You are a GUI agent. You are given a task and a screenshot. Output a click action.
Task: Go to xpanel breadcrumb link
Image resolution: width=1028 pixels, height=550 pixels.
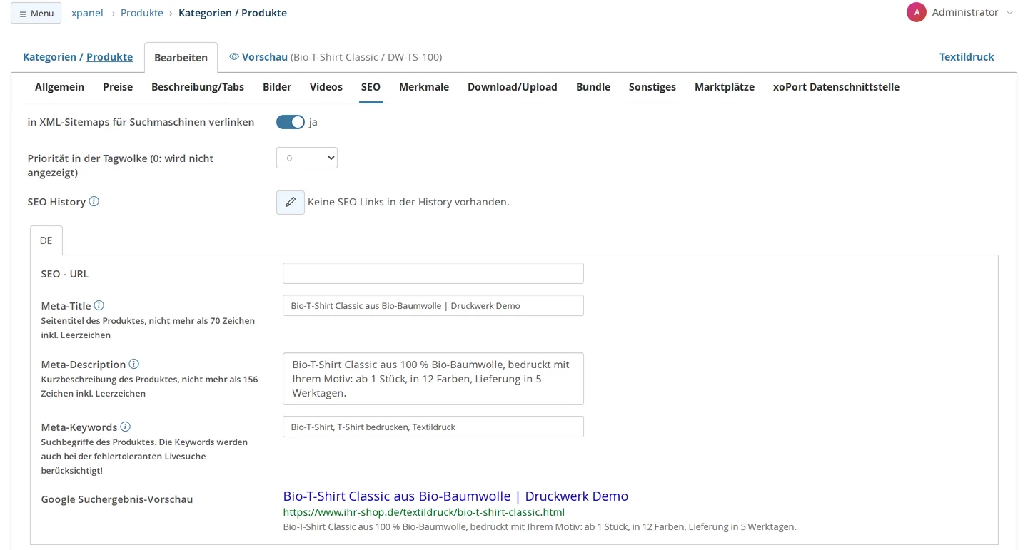click(x=87, y=13)
